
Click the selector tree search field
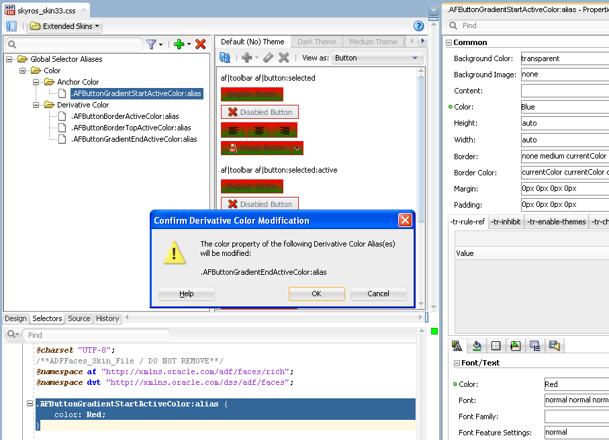(74, 44)
